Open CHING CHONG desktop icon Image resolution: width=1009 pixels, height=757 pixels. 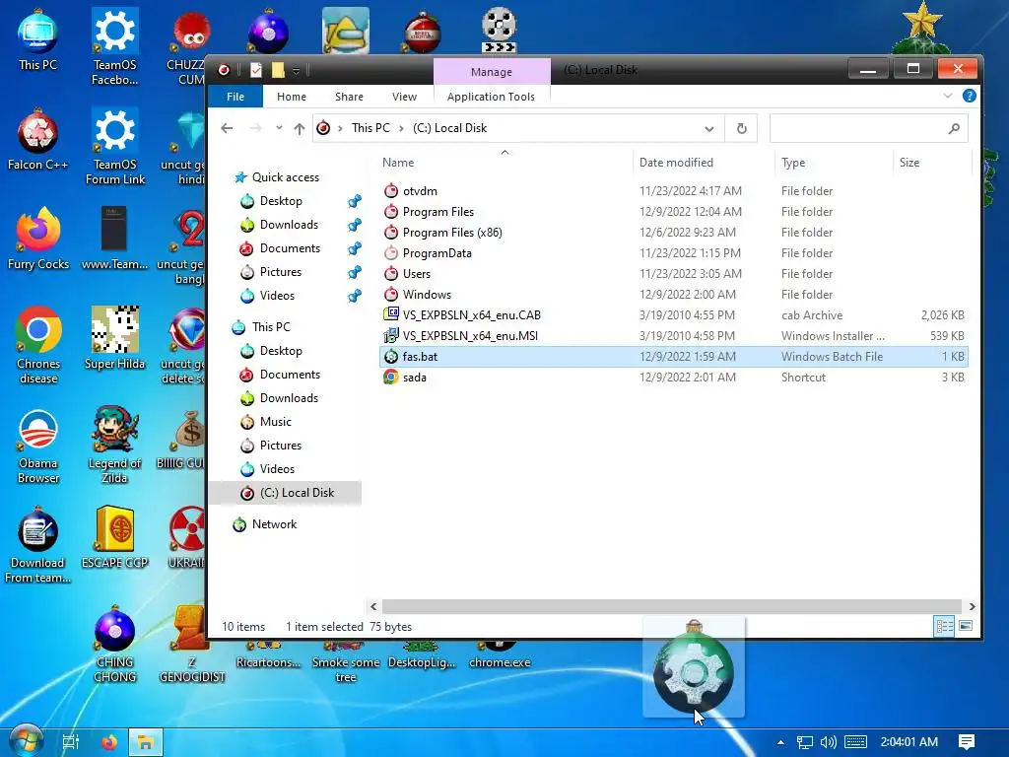114,645
